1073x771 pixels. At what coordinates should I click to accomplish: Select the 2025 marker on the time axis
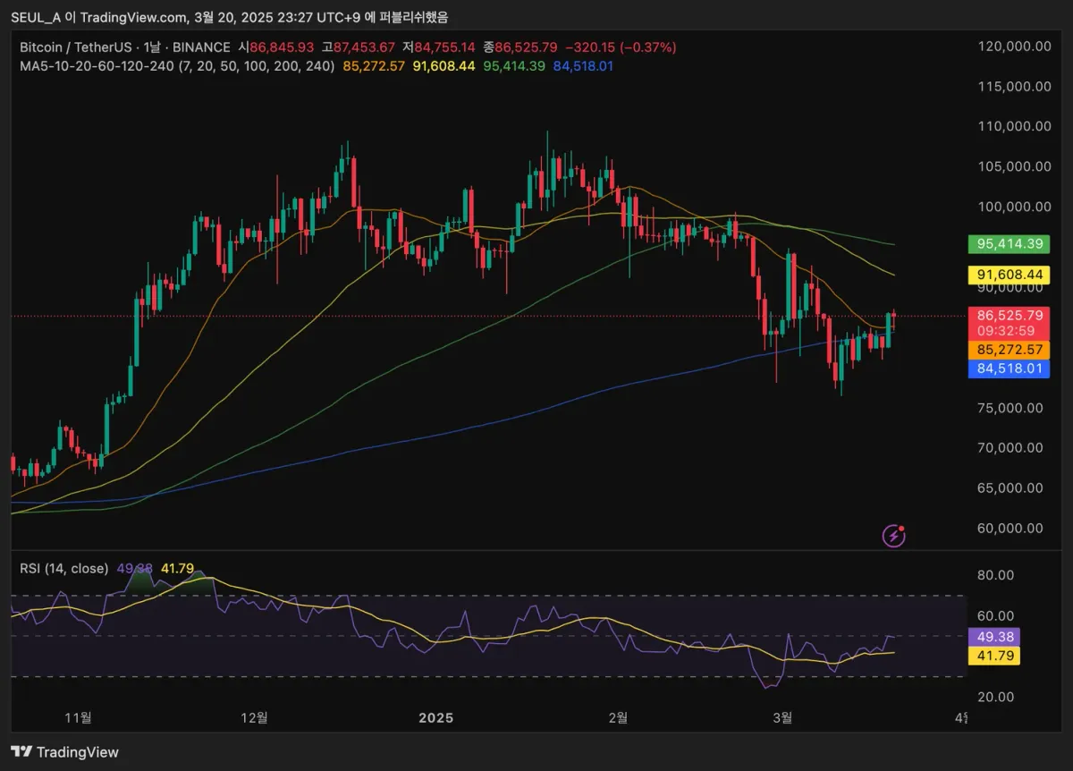point(435,717)
